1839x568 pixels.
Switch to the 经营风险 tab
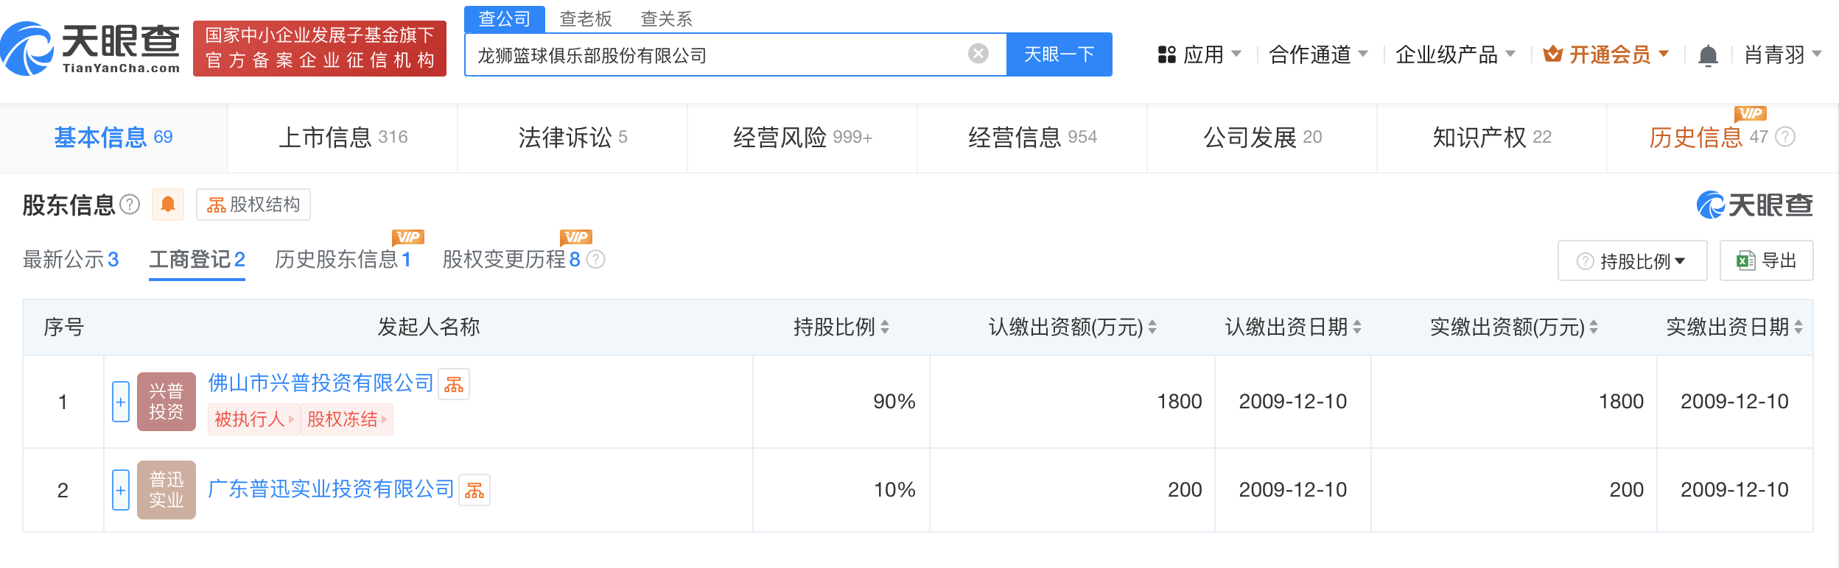coord(802,138)
